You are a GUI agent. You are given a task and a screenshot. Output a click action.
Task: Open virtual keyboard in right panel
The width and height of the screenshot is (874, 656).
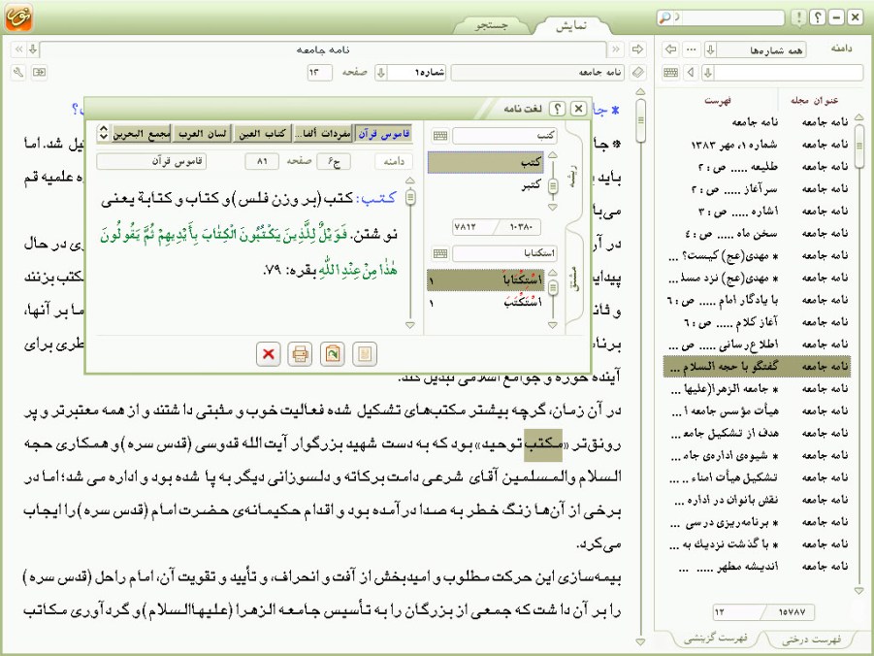point(670,72)
